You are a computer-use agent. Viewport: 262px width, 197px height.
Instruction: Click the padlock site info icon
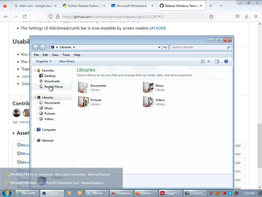coord(58,16)
